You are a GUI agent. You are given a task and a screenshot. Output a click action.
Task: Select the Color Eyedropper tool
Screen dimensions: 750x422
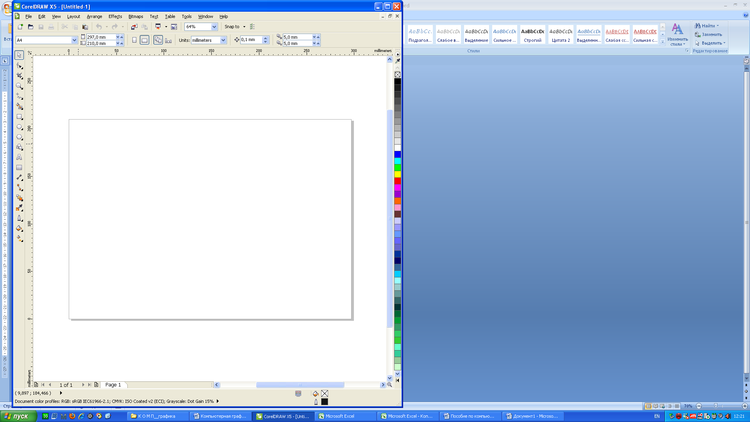coord(19,208)
